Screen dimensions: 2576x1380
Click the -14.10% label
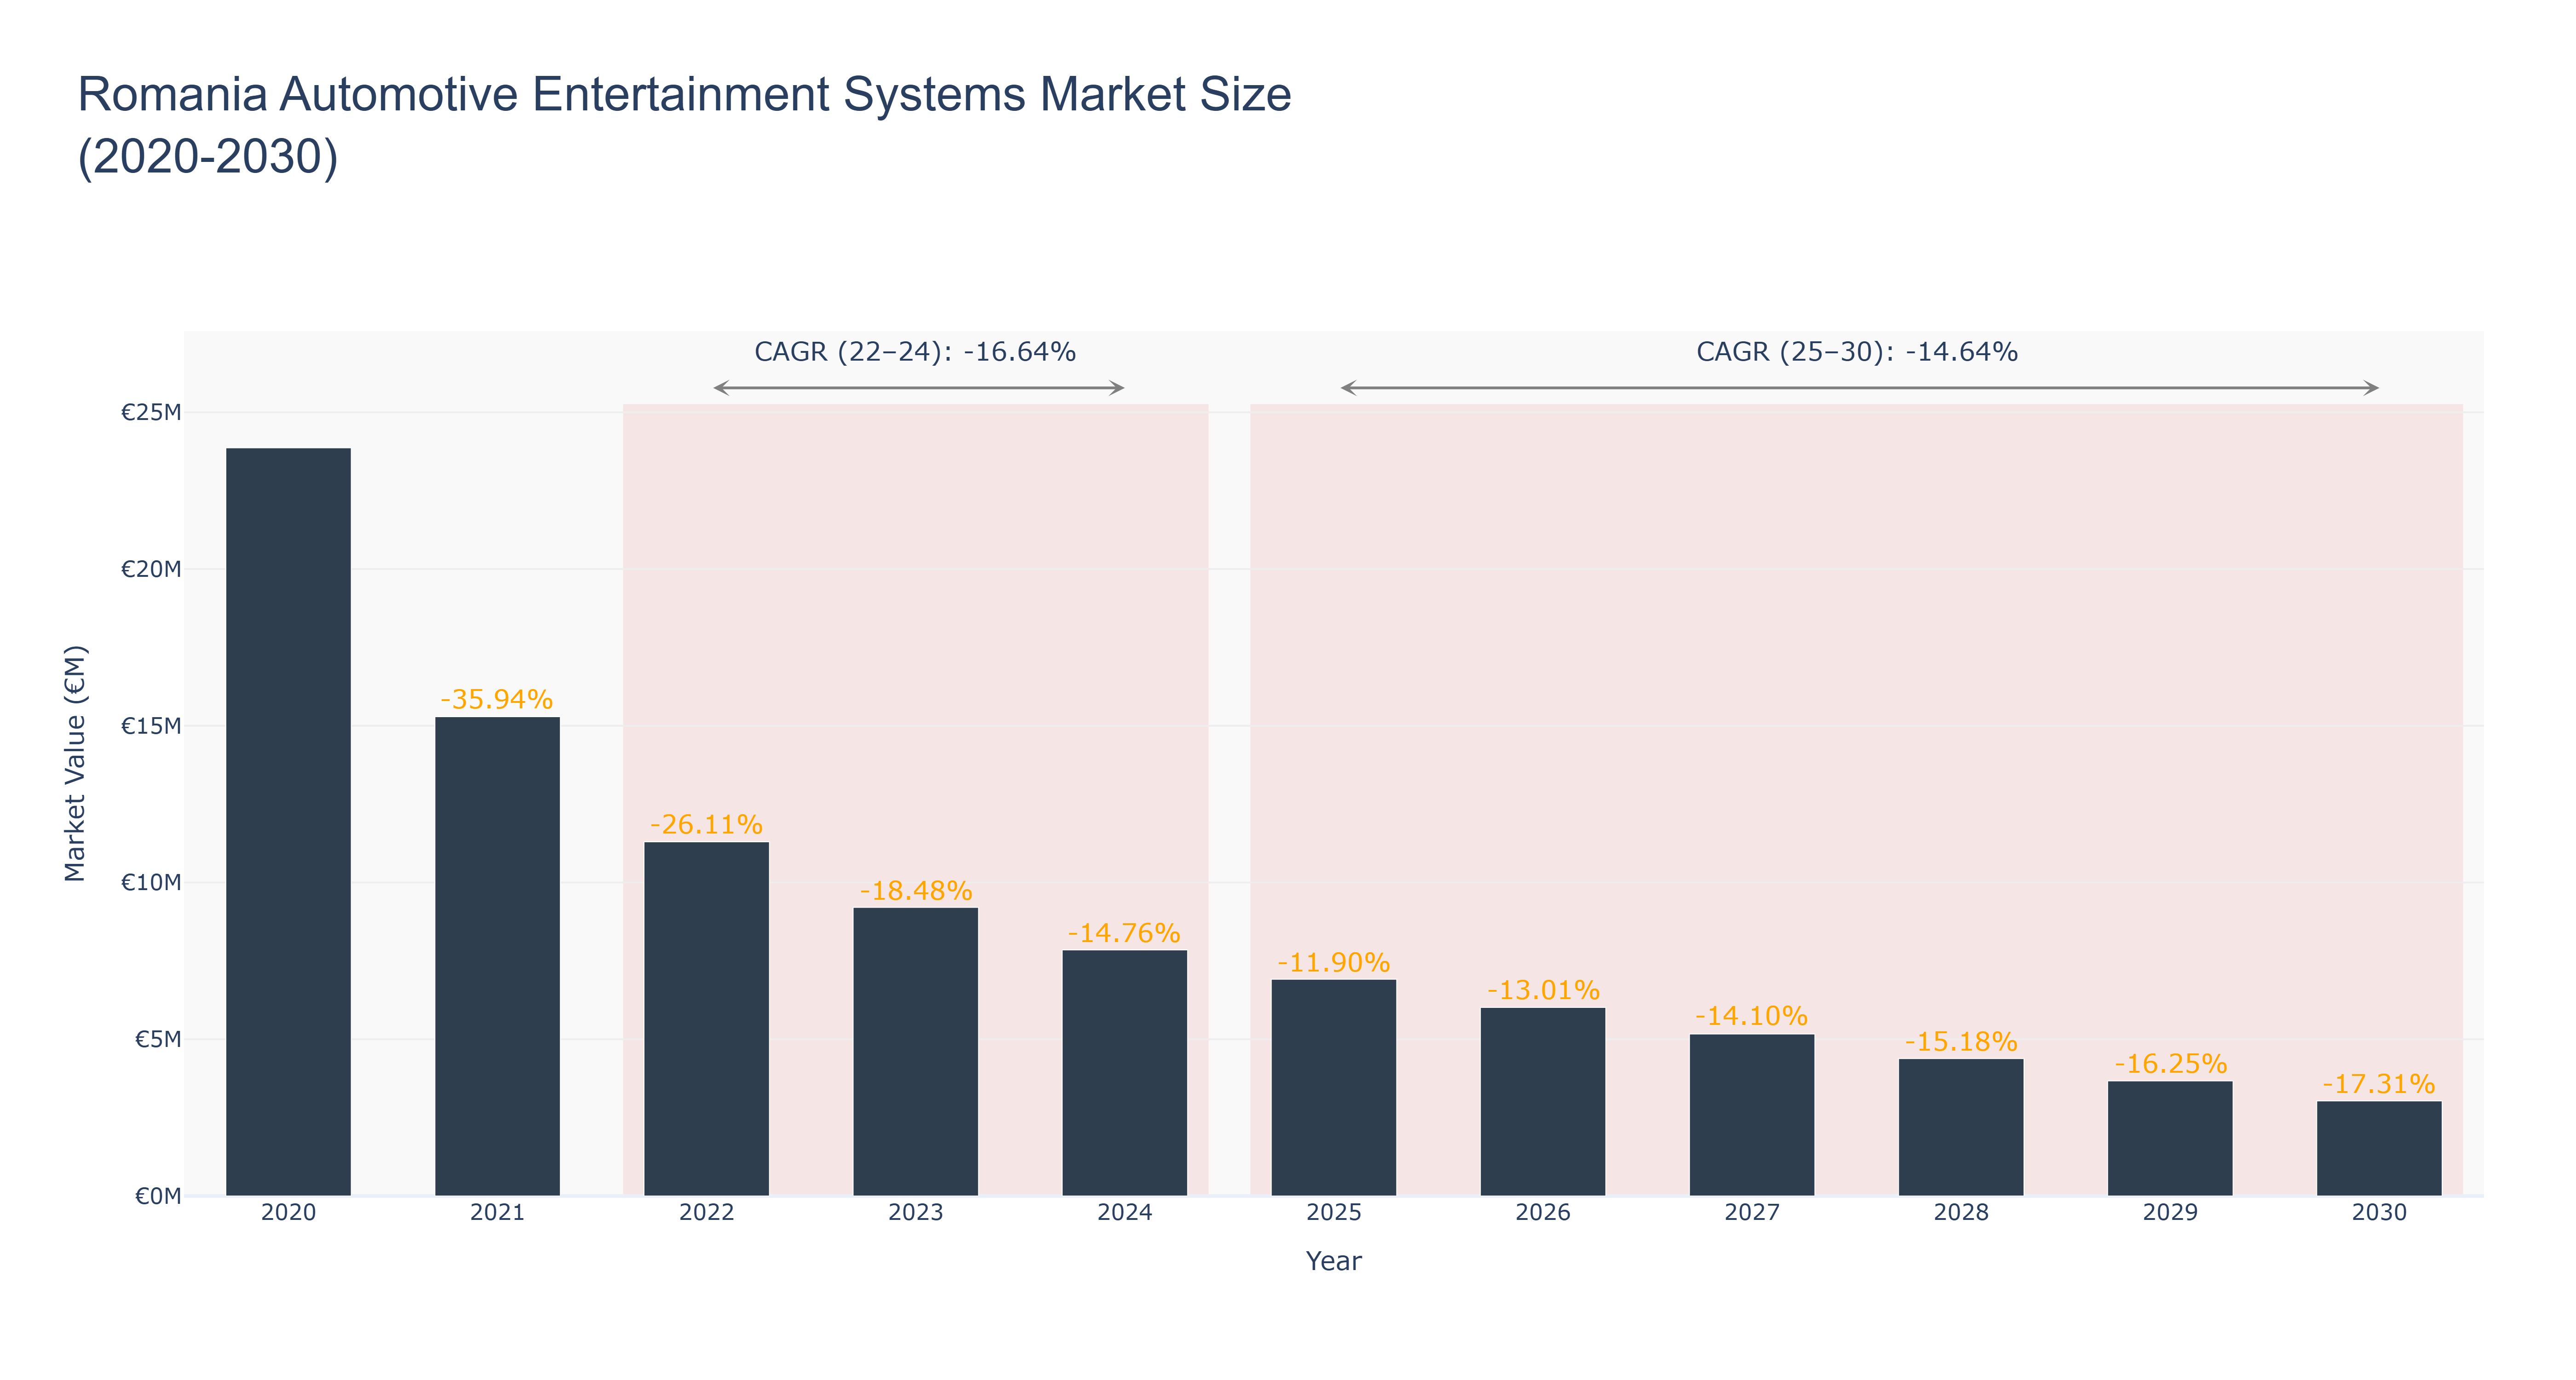point(1751,1016)
